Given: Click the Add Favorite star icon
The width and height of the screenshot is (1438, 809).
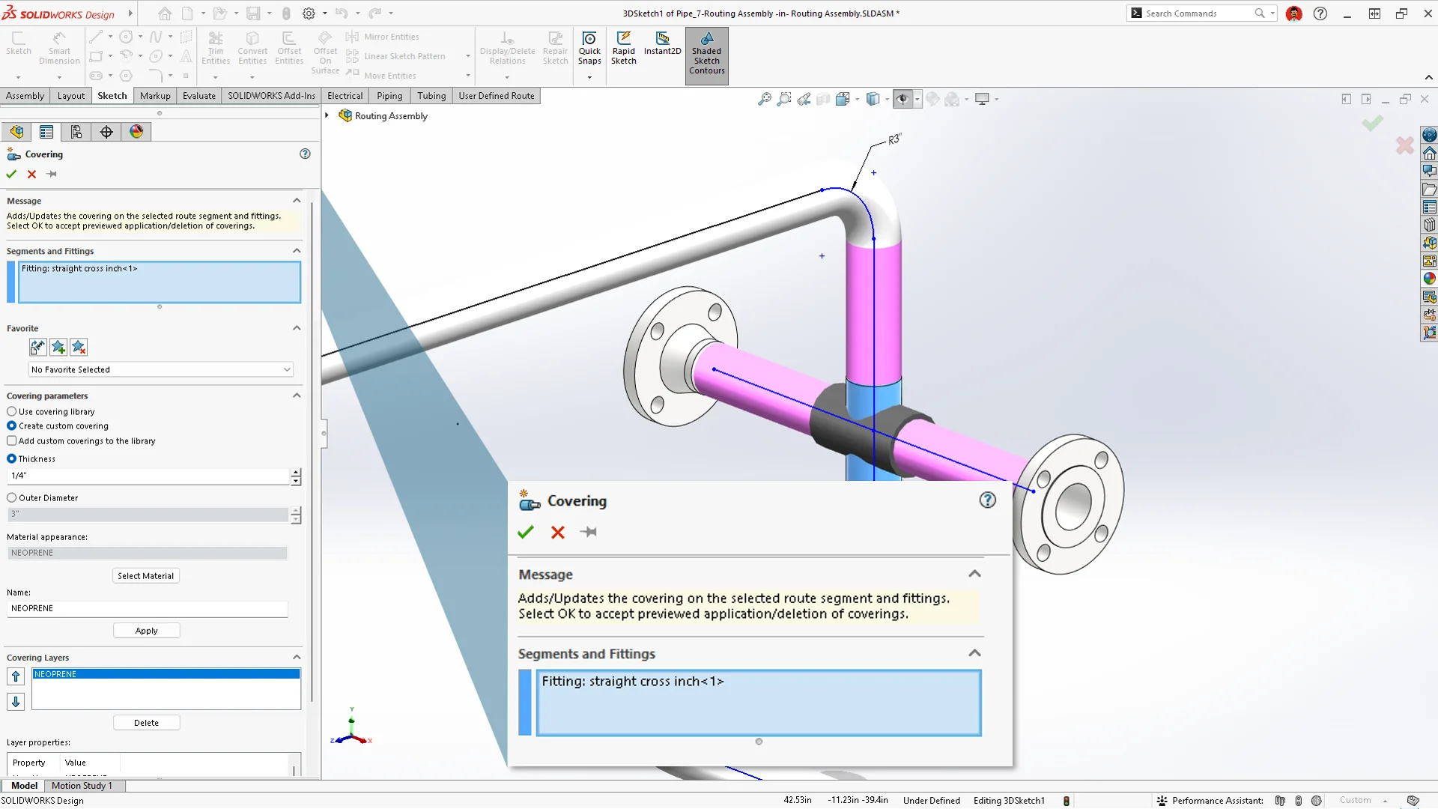Looking at the screenshot, I should tap(58, 347).
